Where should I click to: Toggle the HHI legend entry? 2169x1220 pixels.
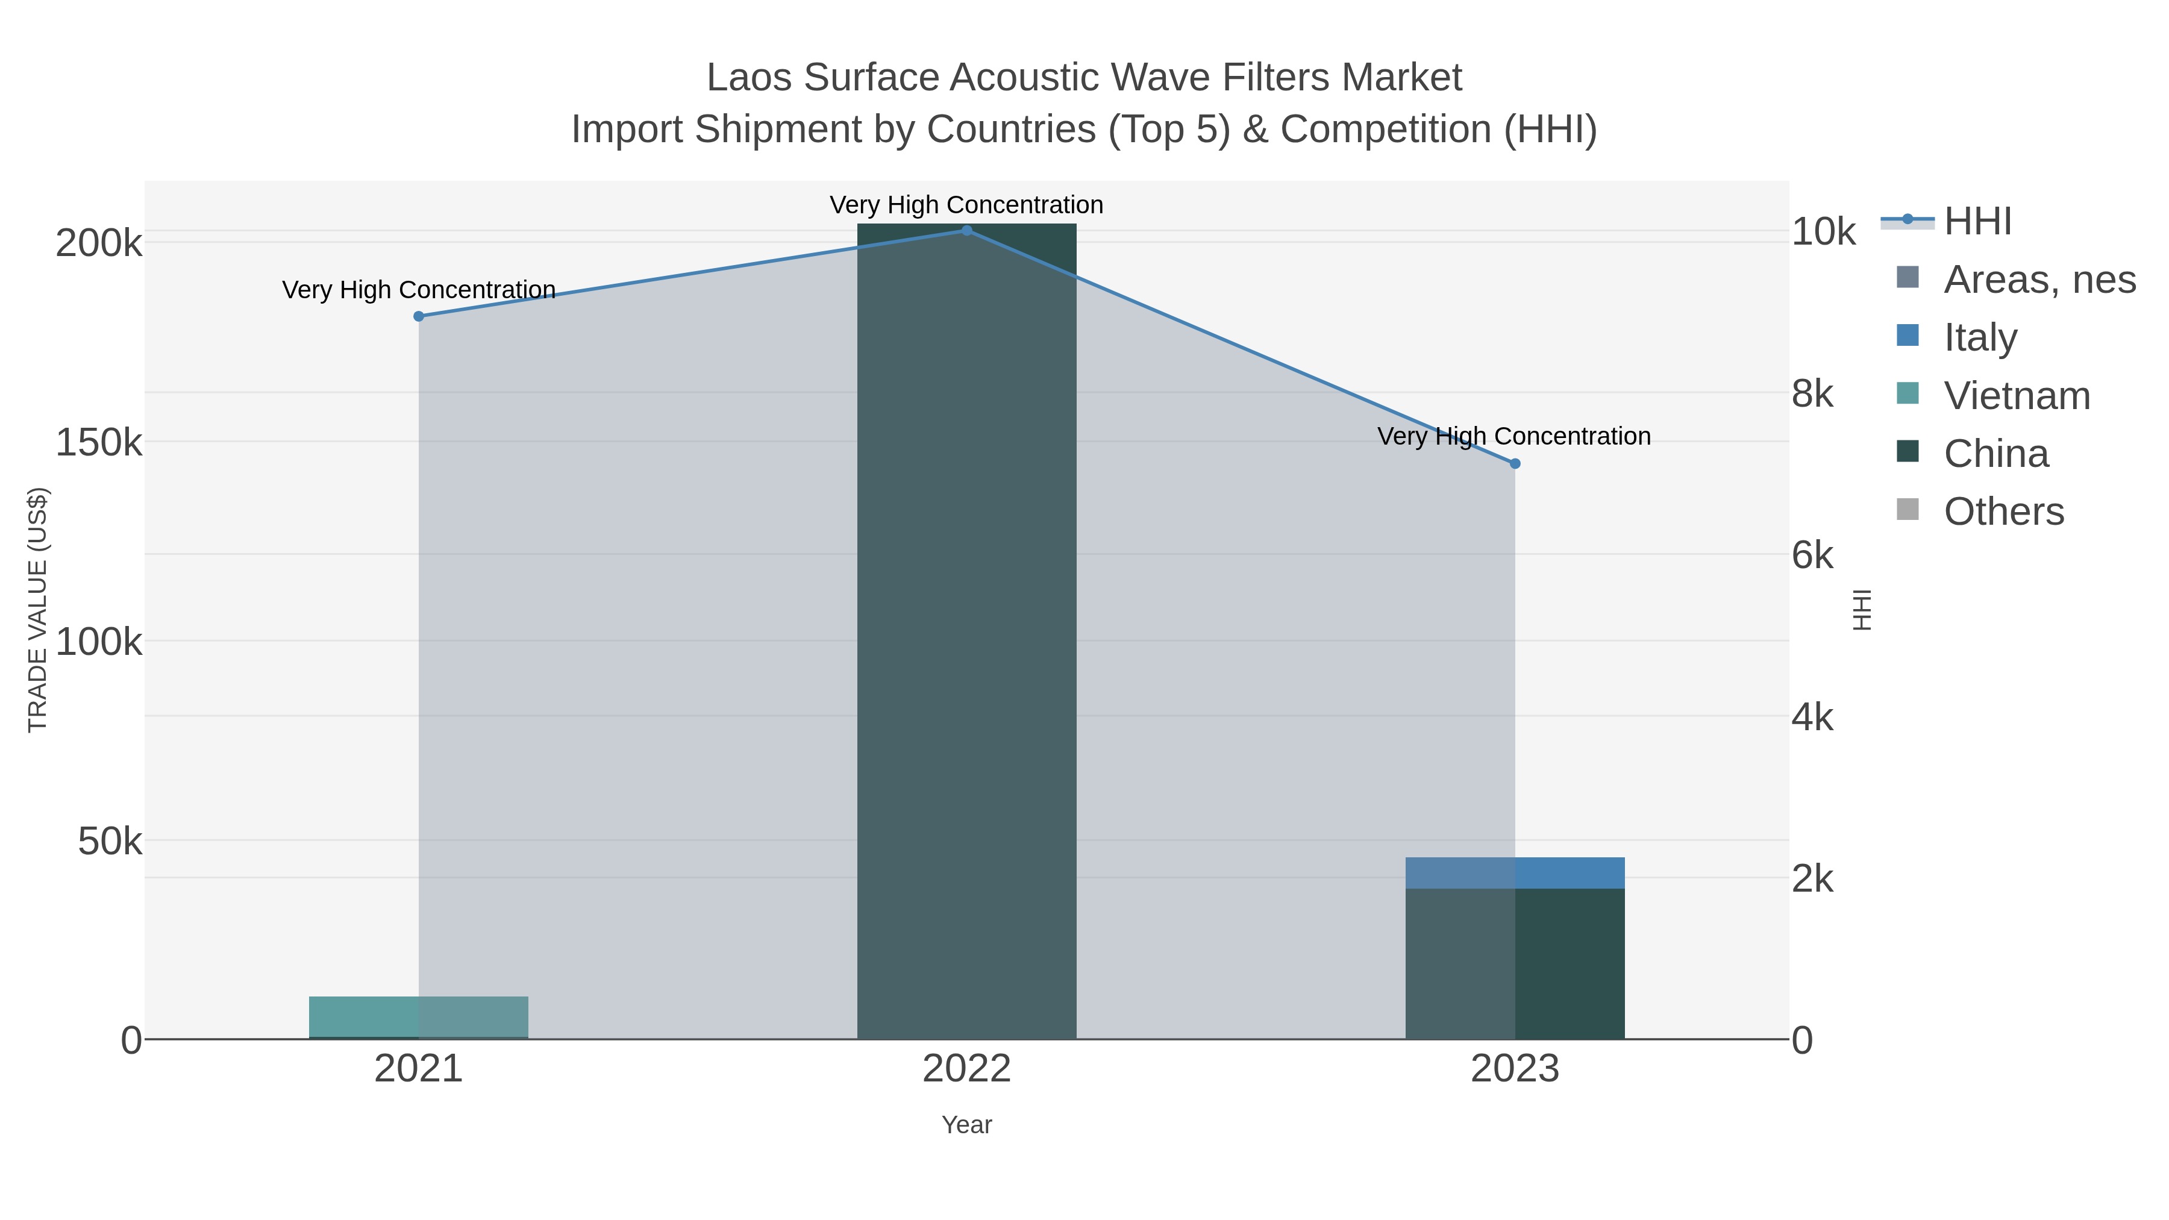click(x=1946, y=221)
